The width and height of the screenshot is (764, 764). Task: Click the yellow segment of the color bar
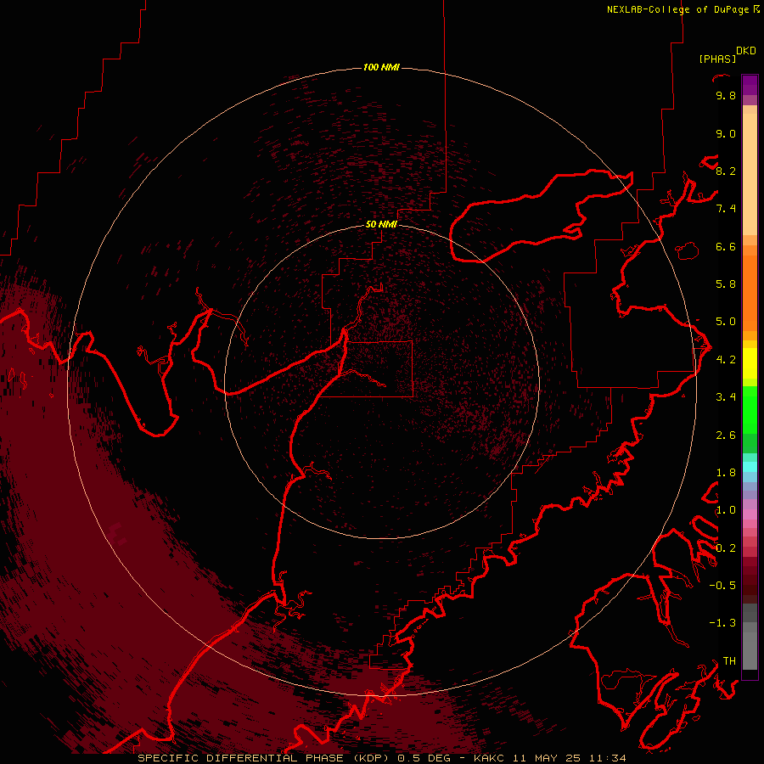750,363
